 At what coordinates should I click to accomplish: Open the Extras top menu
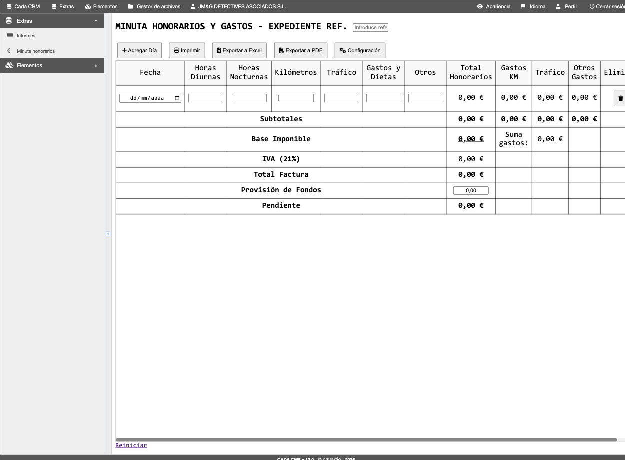point(63,6)
